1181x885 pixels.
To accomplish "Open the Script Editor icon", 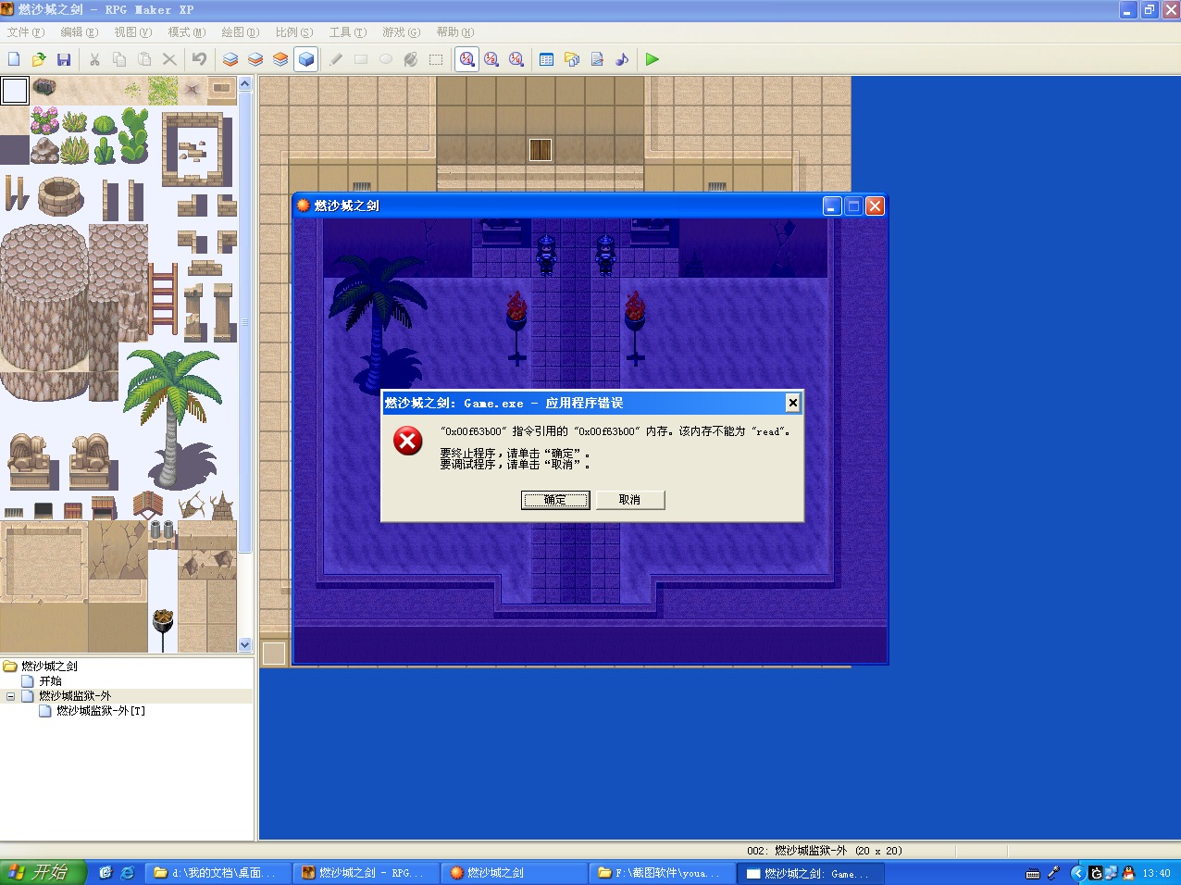I will tap(597, 59).
